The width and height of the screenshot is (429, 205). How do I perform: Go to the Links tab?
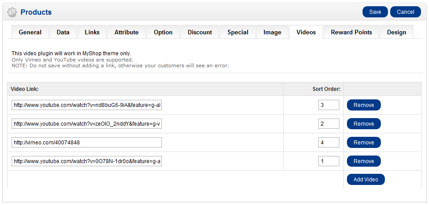click(92, 32)
